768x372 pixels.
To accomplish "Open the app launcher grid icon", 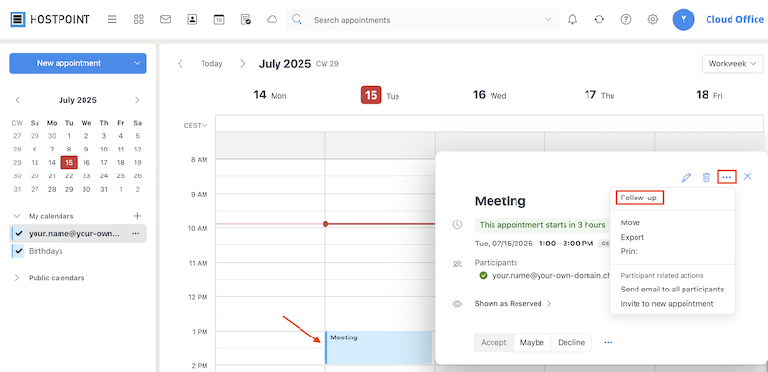I will click(139, 19).
